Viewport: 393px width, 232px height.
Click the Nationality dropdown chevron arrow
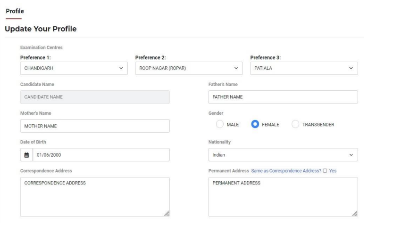pos(351,155)
